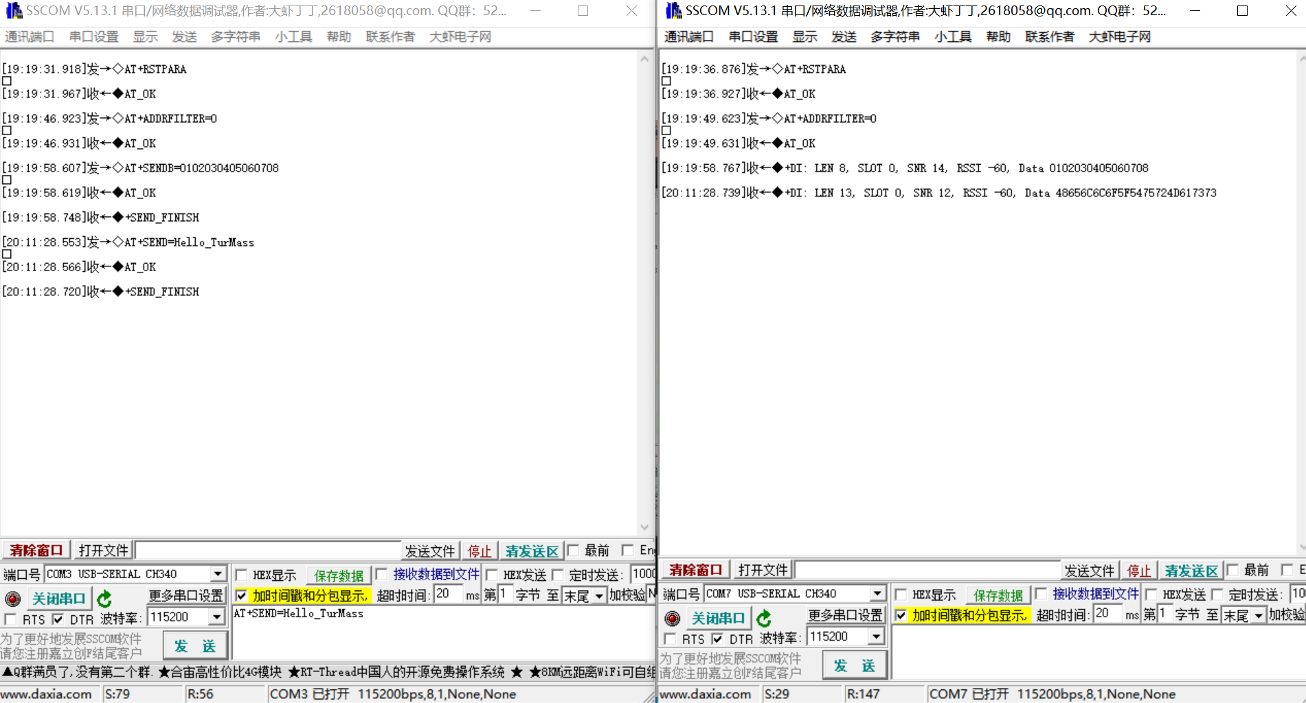Toggle HEX显示 checkbox in the left window
This screenshot has height=703, width=1306.
[241, 575]
